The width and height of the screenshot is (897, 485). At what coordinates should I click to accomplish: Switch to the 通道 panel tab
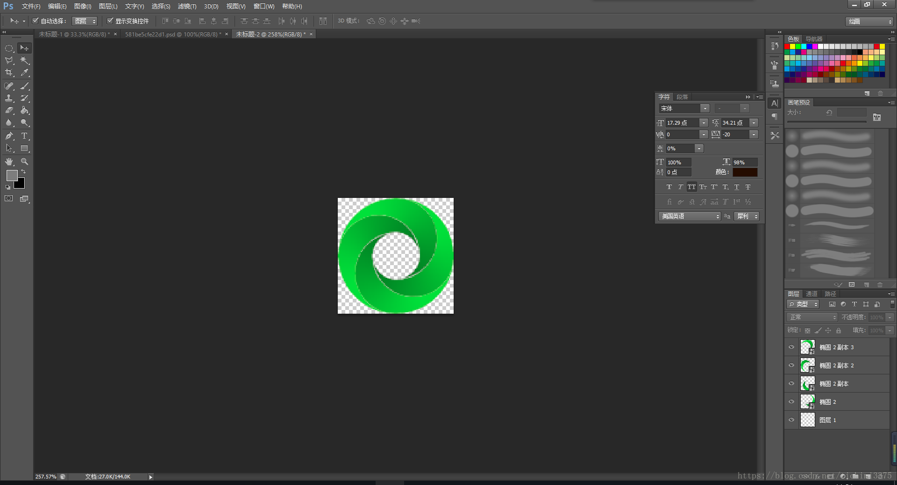coord(812,294)
